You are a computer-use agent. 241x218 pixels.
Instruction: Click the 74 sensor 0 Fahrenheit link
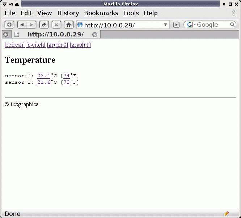66,76
